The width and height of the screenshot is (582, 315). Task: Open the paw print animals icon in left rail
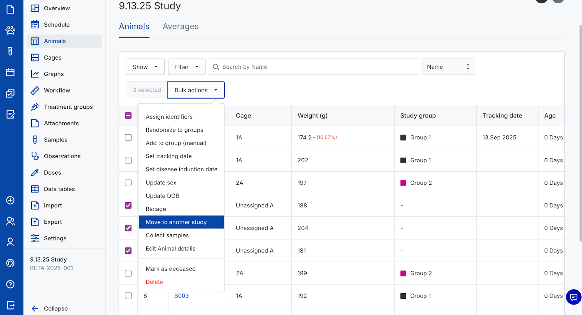[10, 30]
